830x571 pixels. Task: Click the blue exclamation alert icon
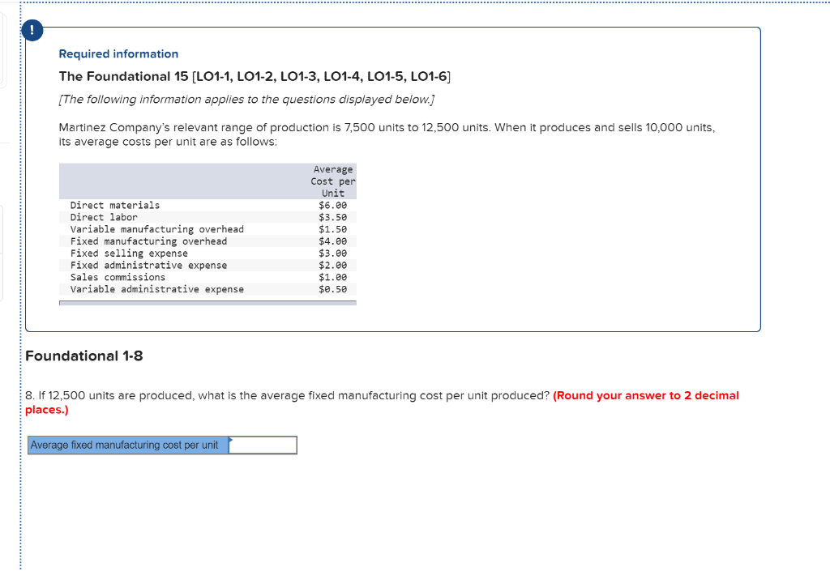tap(32, 30)
